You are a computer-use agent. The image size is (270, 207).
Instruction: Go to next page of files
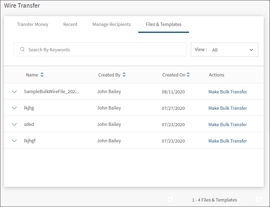(x=259, y=200)
